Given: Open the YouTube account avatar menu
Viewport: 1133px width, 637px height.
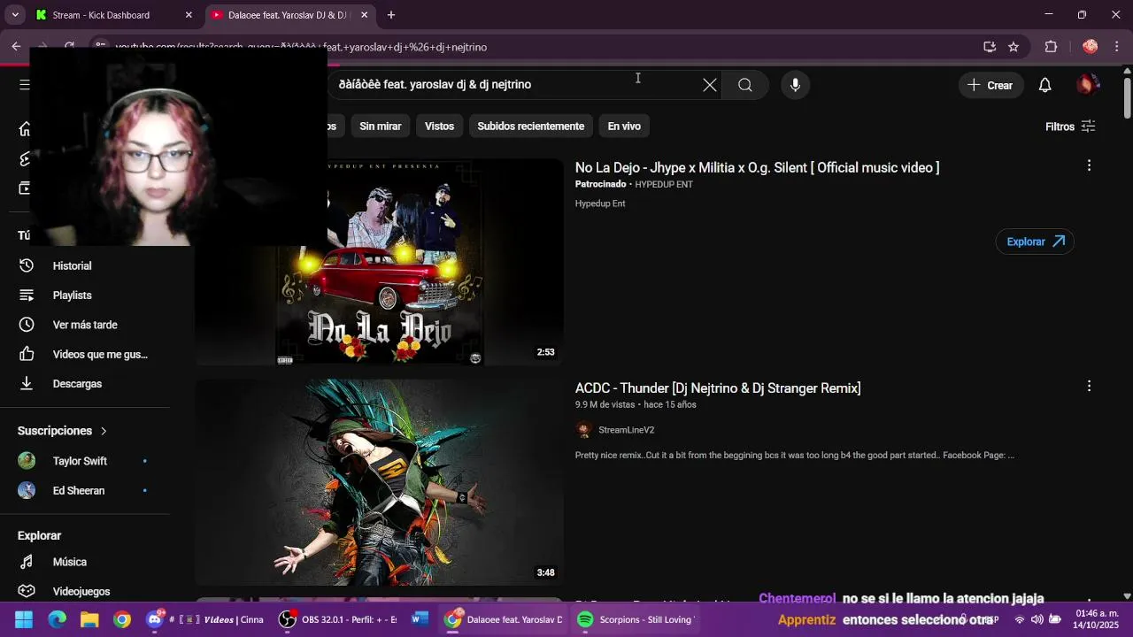Looking at the screenshot, I should [x=1087, y=85].
